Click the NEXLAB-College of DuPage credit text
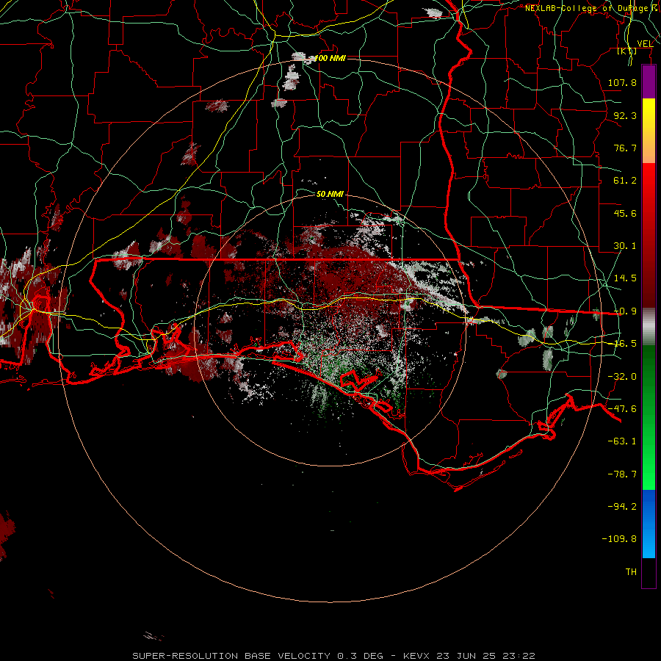This screenshot has width=661, height=661. click(591, 8)
